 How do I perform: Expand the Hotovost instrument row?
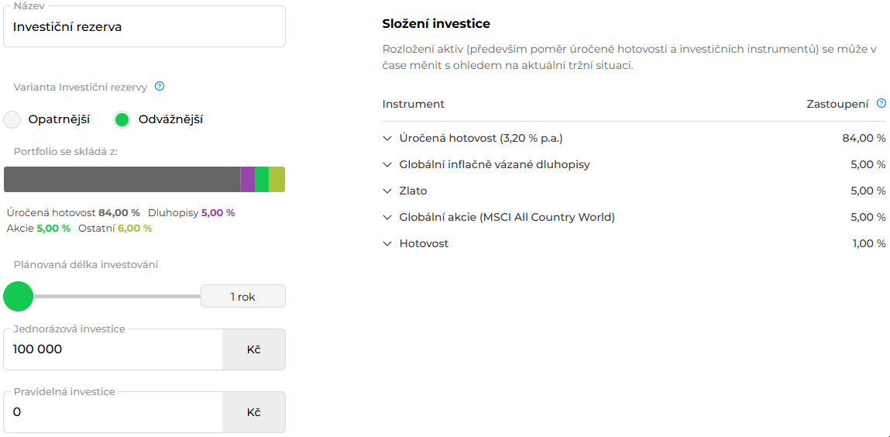387,244
